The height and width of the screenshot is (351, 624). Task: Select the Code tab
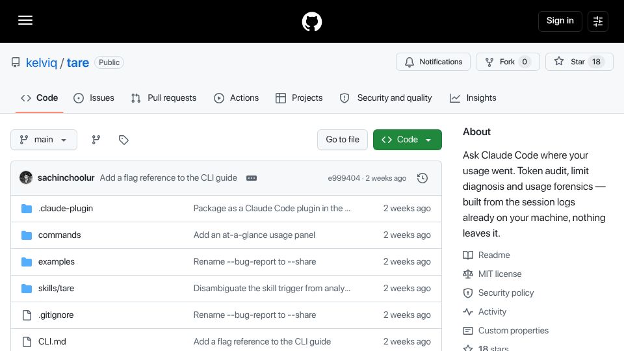(x=40, y=98)
